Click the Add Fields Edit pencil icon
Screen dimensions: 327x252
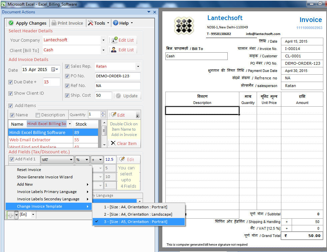122,159
